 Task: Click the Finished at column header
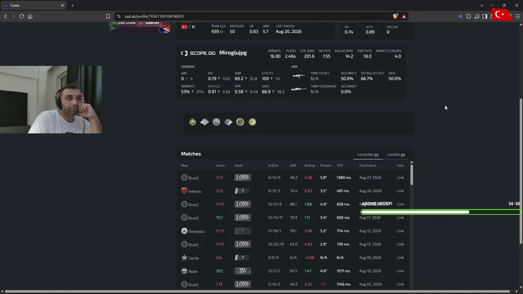click(368, 166)
